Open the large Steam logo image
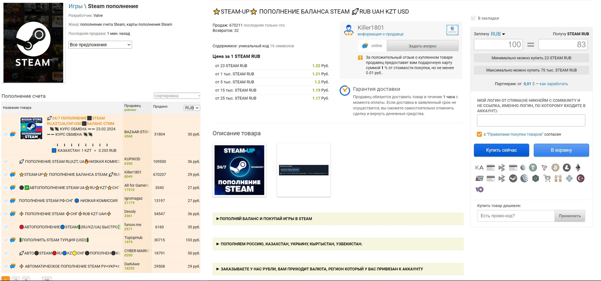601x281 pixels. tap(33, 43)
